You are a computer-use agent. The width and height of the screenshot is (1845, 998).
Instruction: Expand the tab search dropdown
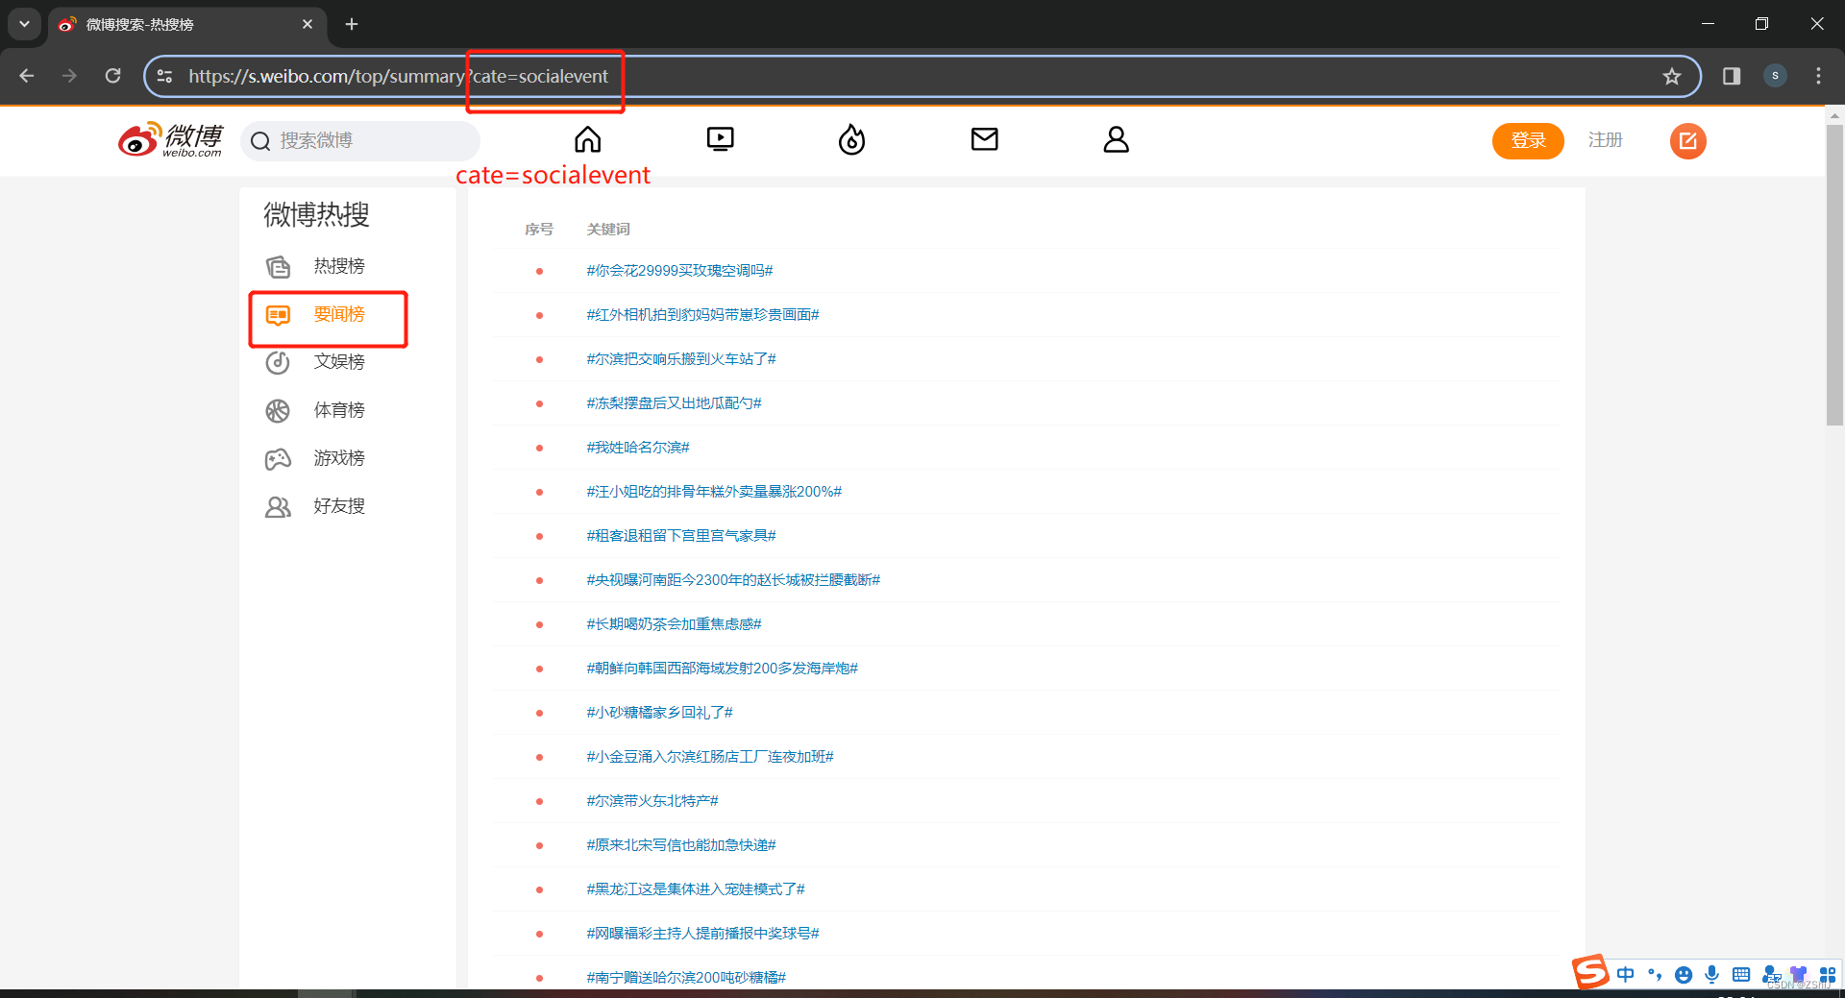[x=24, y=24]
